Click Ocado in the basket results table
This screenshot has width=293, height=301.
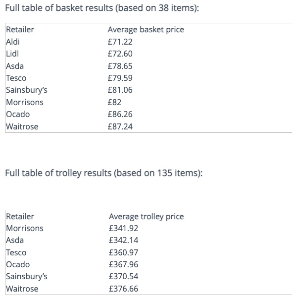click(x=18, y=114)
